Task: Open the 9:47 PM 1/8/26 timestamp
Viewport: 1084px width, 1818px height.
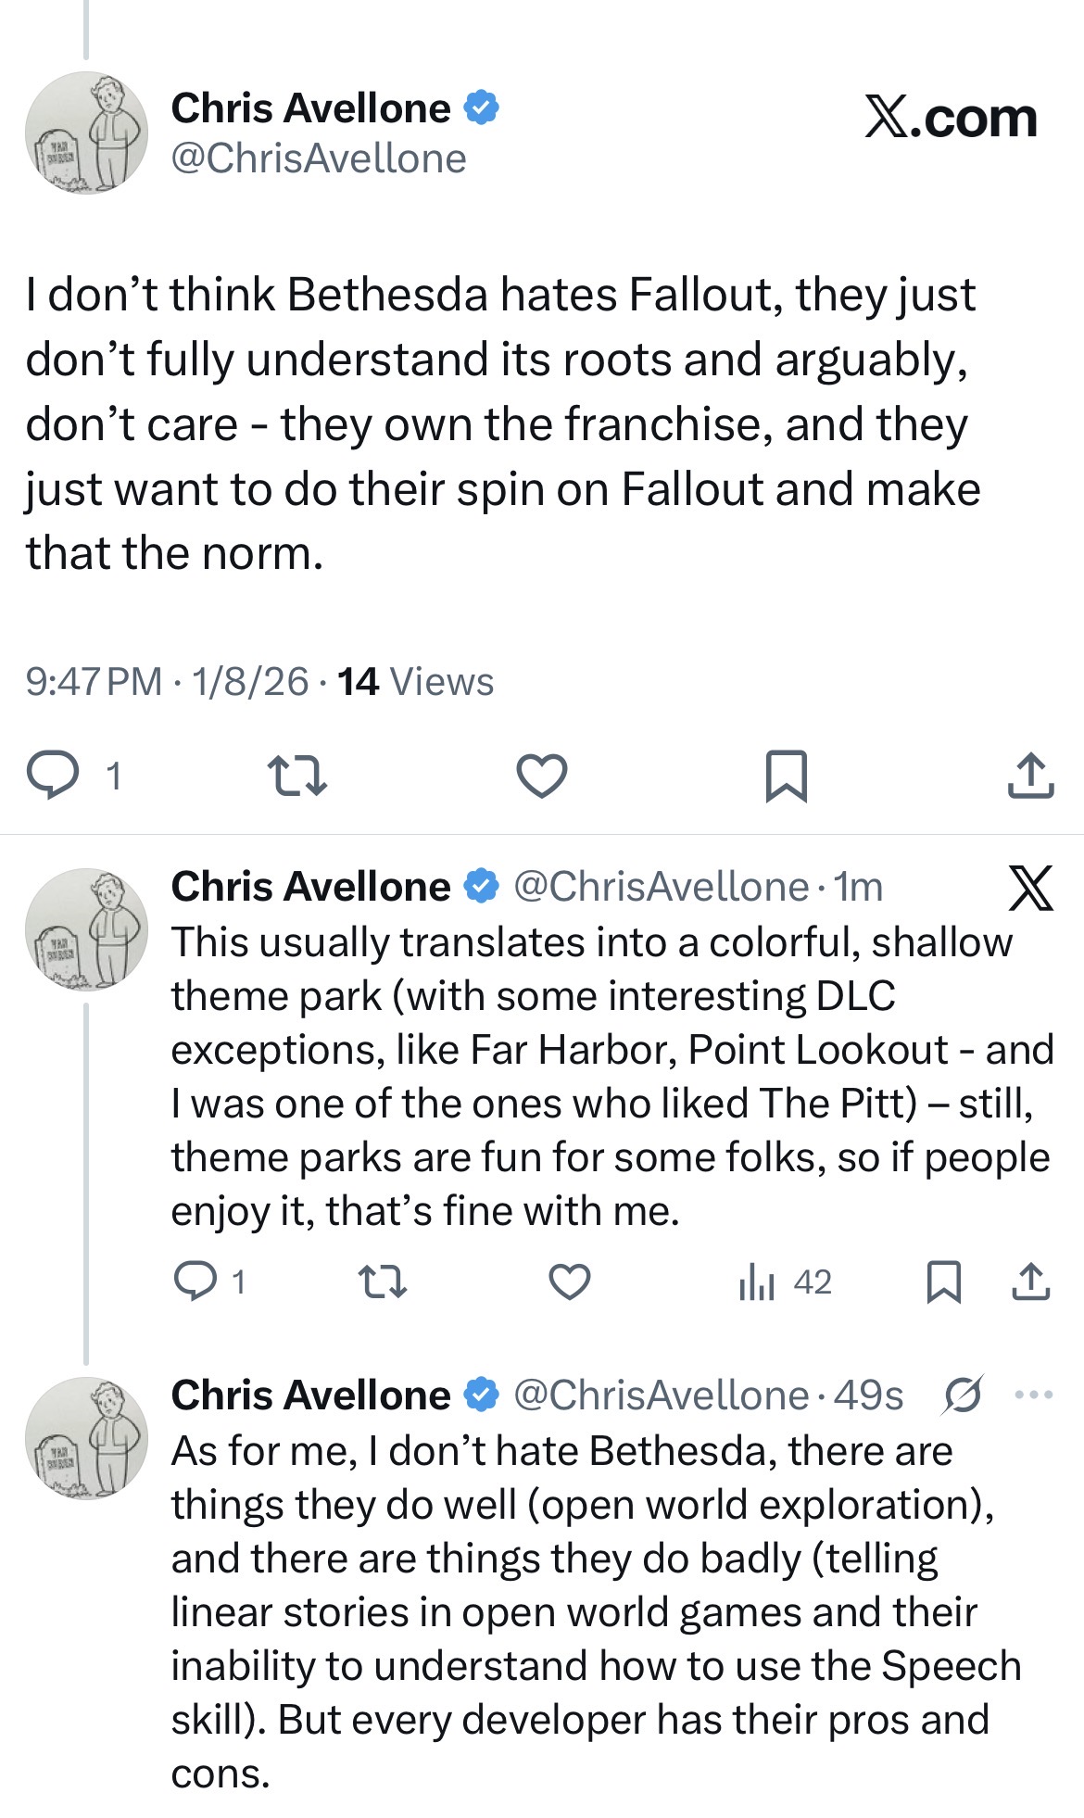Action: click(167, 682)
